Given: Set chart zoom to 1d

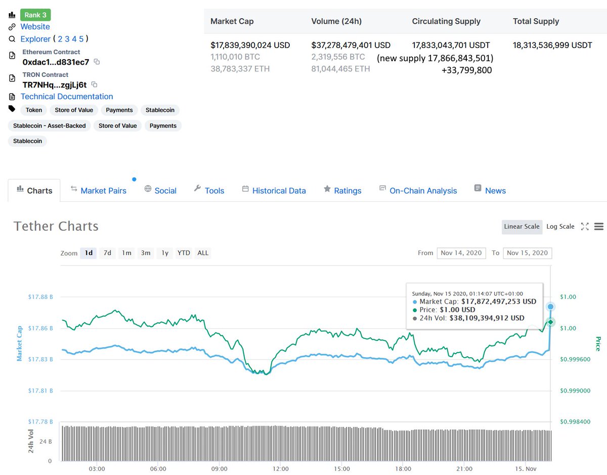Looking at the screenshot, I should (89, 253).
